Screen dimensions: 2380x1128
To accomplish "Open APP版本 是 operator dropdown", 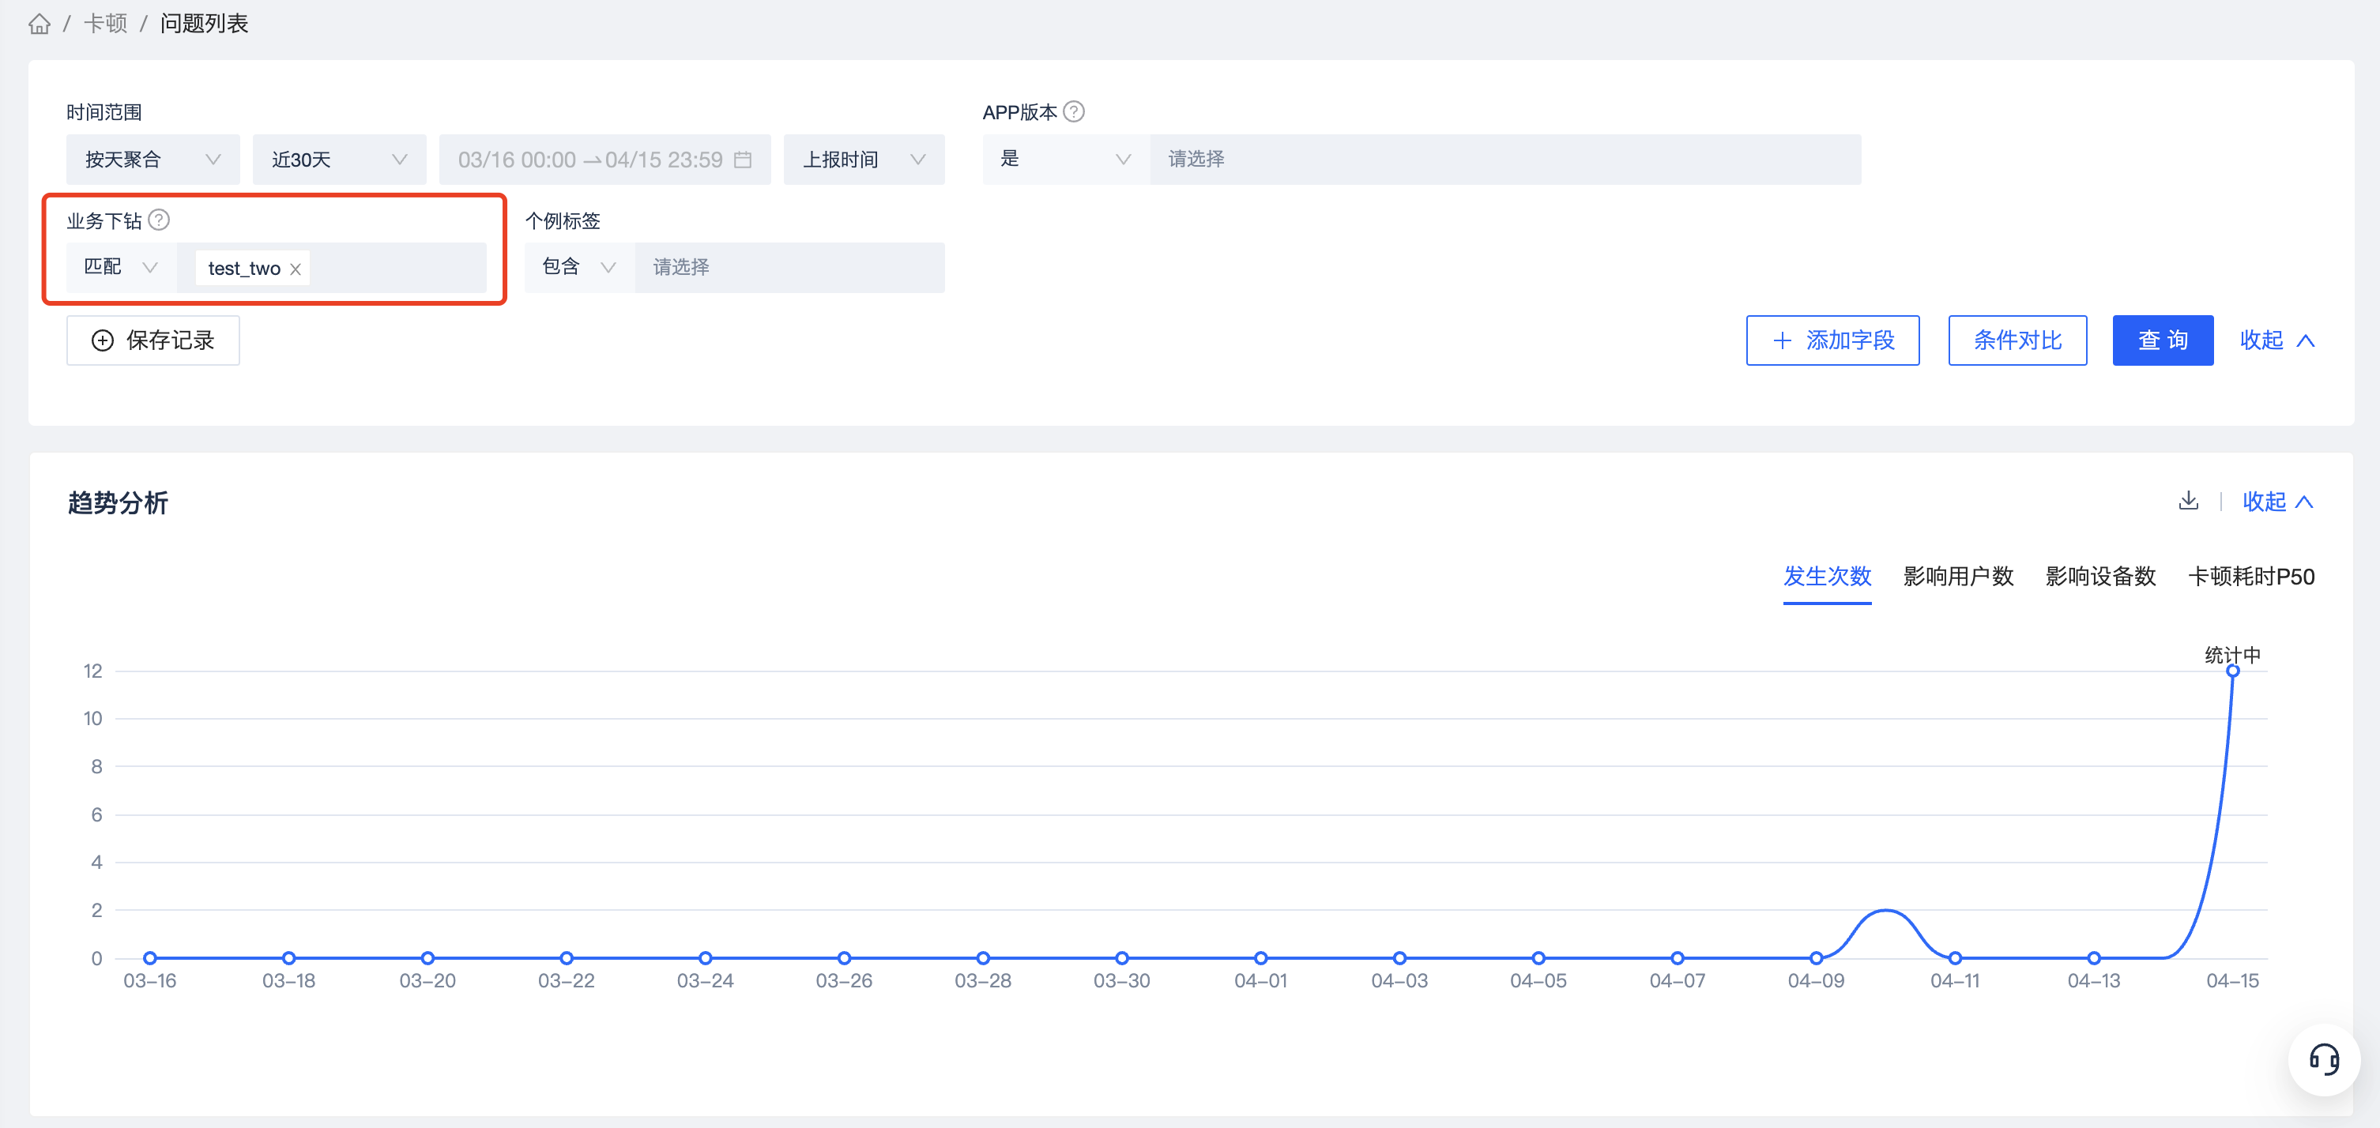I will pos(1066,159).
